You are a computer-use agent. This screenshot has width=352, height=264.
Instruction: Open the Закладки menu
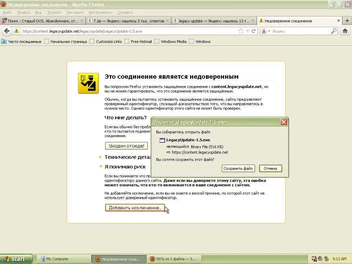click(75, 12)
